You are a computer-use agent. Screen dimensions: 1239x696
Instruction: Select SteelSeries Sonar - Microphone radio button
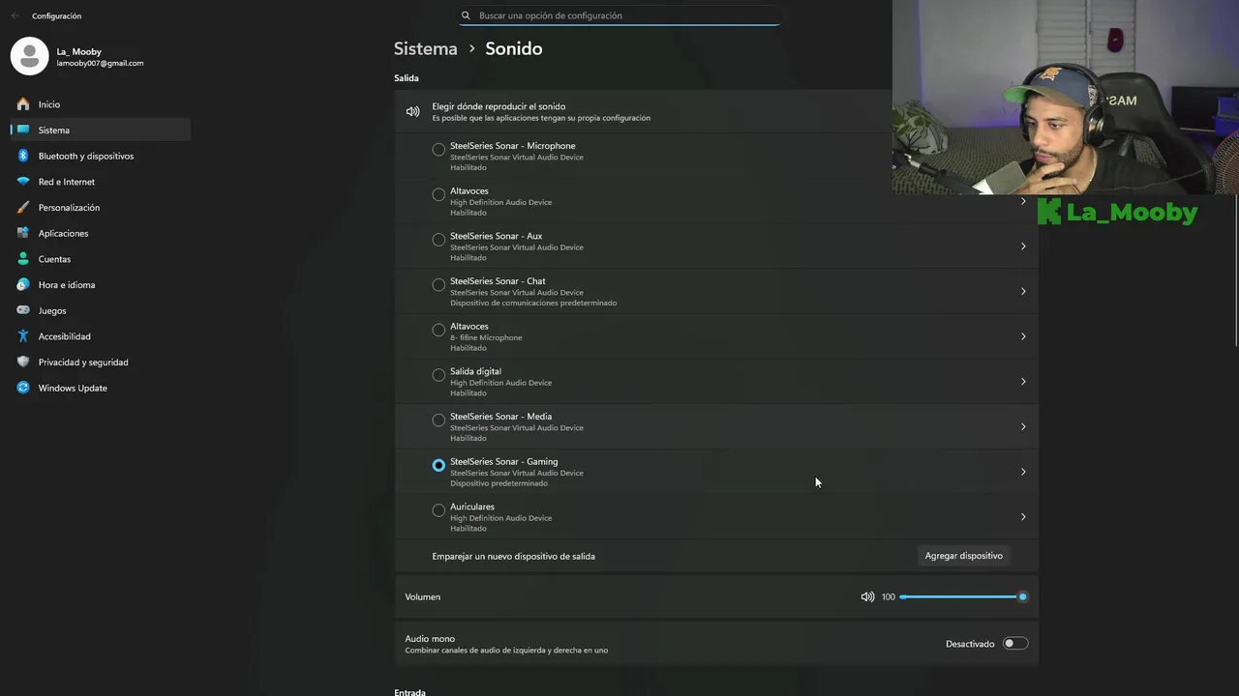point(438,150)
